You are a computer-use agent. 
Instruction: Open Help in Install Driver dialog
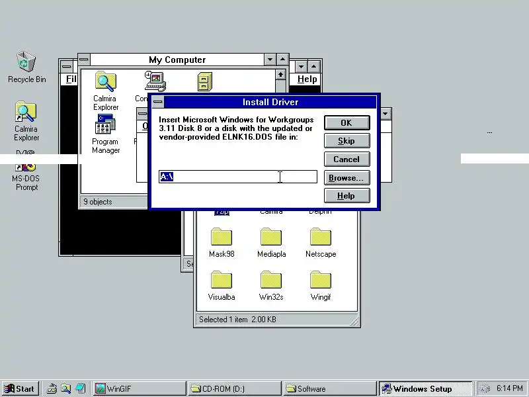click(x=346, y=196)
